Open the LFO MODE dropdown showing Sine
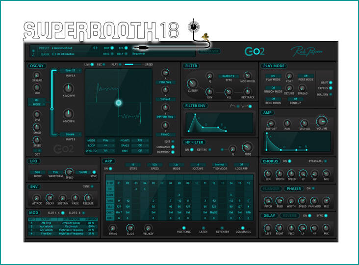Image resolution: width=359 pixels, height=265 pixels. coord(38,172)
